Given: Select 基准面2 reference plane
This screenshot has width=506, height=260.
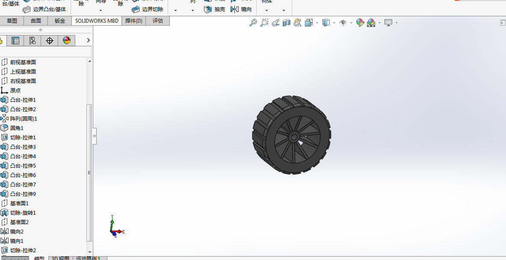Looking at the screenshot, I should (x=19, y=222).
